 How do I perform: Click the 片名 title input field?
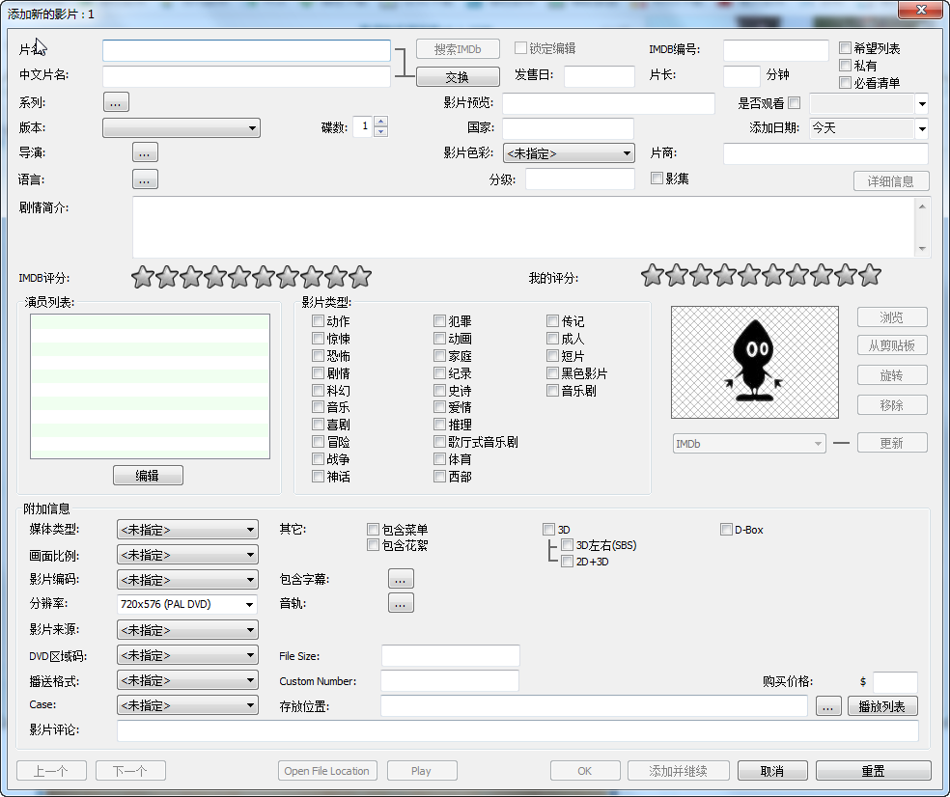click(x=246, y=50)
